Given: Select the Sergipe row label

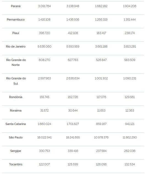Looking at the screenshot, I should pyautogui.click(x=16, y=151).
